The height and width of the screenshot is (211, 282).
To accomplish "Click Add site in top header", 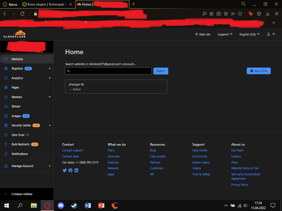I will pos(203,34).
